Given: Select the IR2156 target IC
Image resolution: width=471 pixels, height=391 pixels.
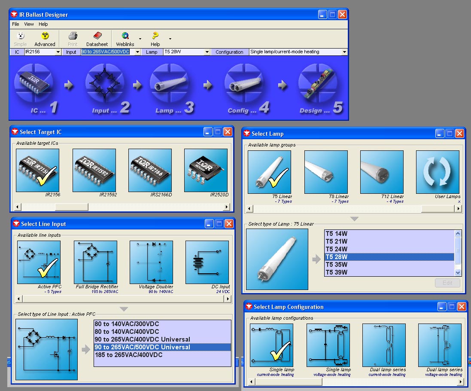Looking at the screenshot, I should [x=37, y=170].
